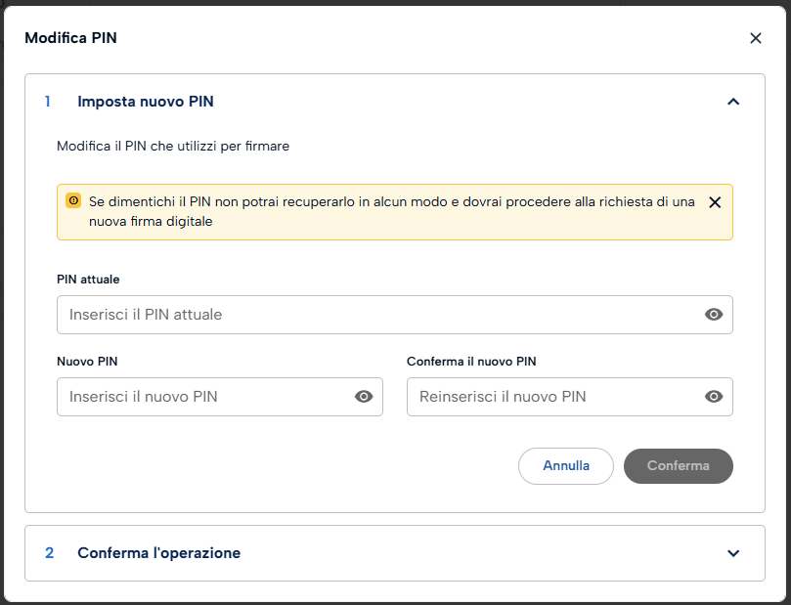Open the Conferma l'operazione step heading

159,553
